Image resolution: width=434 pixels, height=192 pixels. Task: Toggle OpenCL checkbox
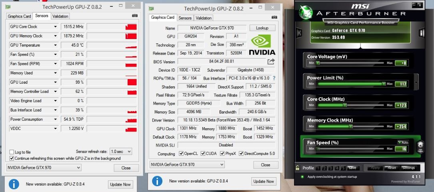click(181, 153)
